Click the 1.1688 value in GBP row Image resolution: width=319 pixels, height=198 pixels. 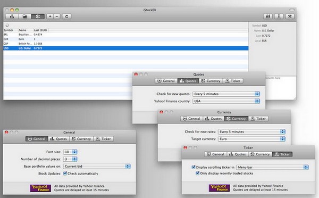tap(38, 44)
